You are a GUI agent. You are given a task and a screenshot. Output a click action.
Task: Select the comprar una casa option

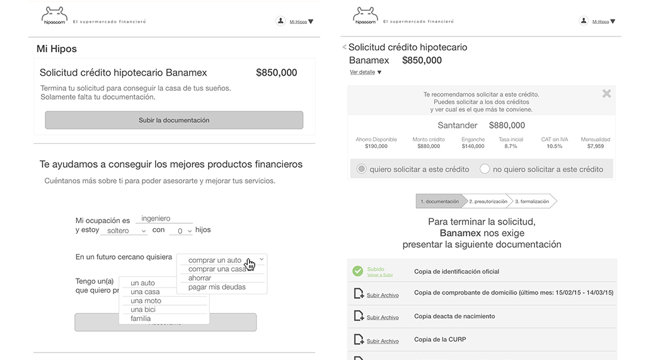coord(217,269)
